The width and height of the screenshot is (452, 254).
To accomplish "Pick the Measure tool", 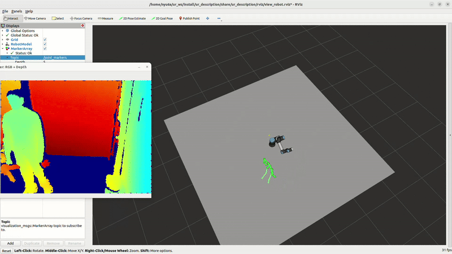I will pos(106,19).
